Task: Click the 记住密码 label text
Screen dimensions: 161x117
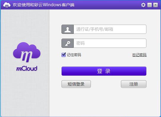Action: click(x=74, y=55)
